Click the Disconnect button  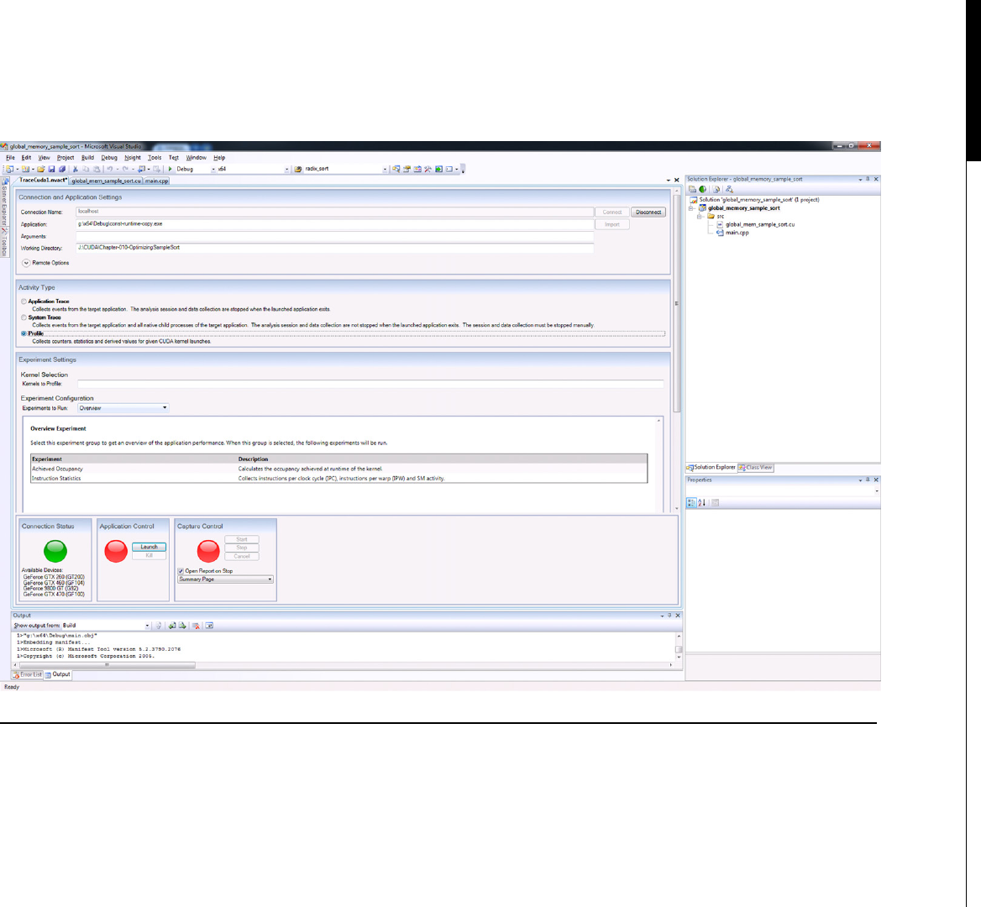click(648, 212)
